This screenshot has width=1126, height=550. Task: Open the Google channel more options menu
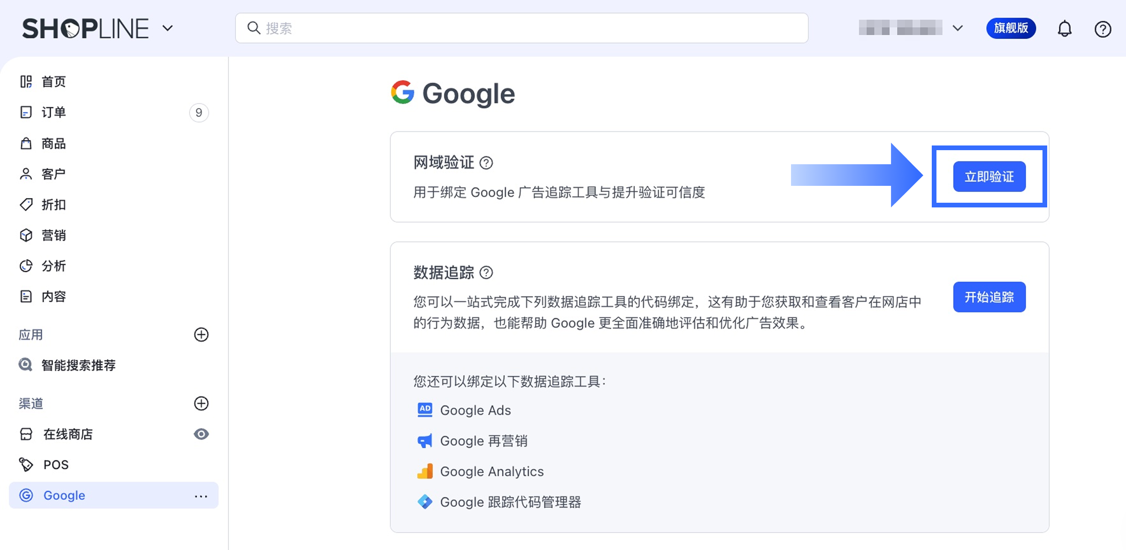click(201, 496)
